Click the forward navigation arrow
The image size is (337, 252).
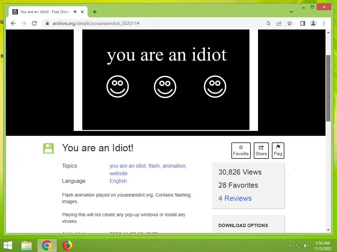point(24,23)
